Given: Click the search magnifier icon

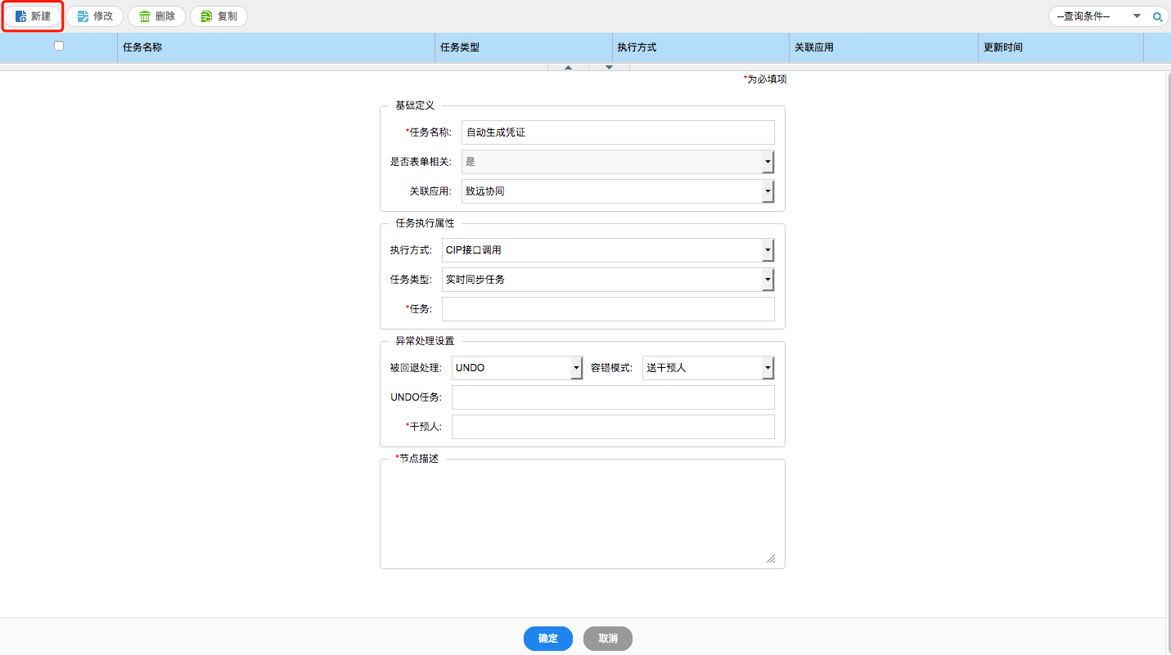Looking at the screenshot, I should click(x=1158, y=16).
